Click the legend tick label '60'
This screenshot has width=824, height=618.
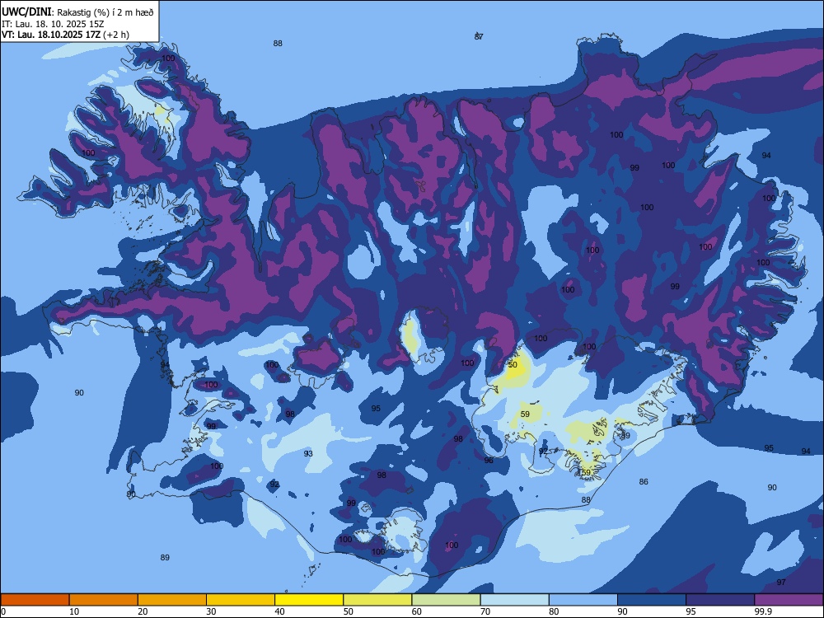417,611
